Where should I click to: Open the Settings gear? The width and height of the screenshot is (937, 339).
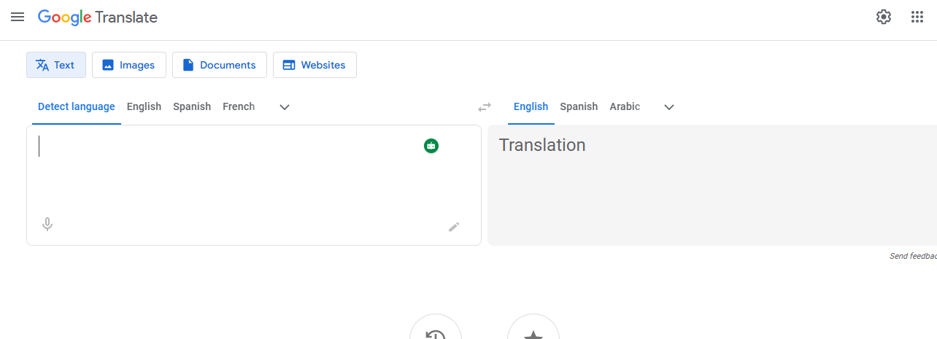click(884, 17)
